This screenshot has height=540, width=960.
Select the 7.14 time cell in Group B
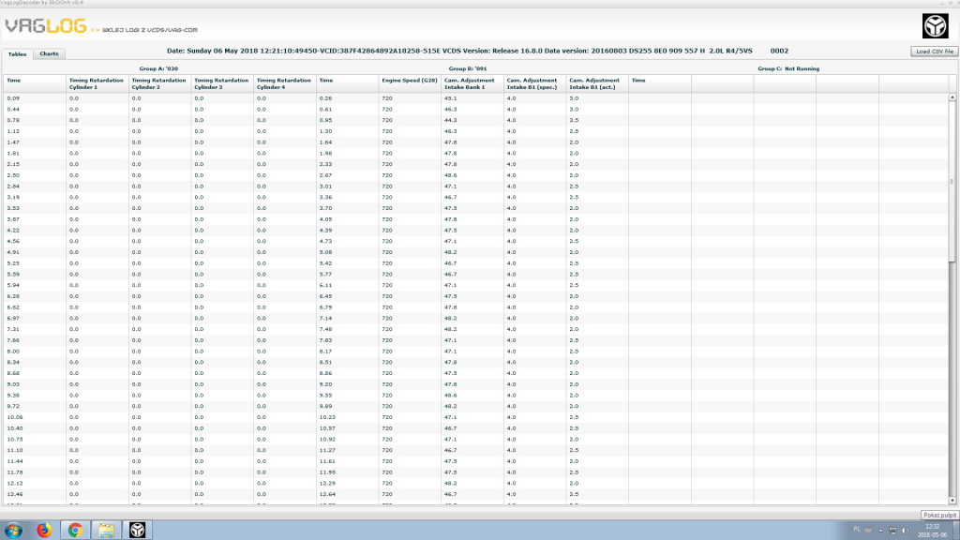[325, 319]
